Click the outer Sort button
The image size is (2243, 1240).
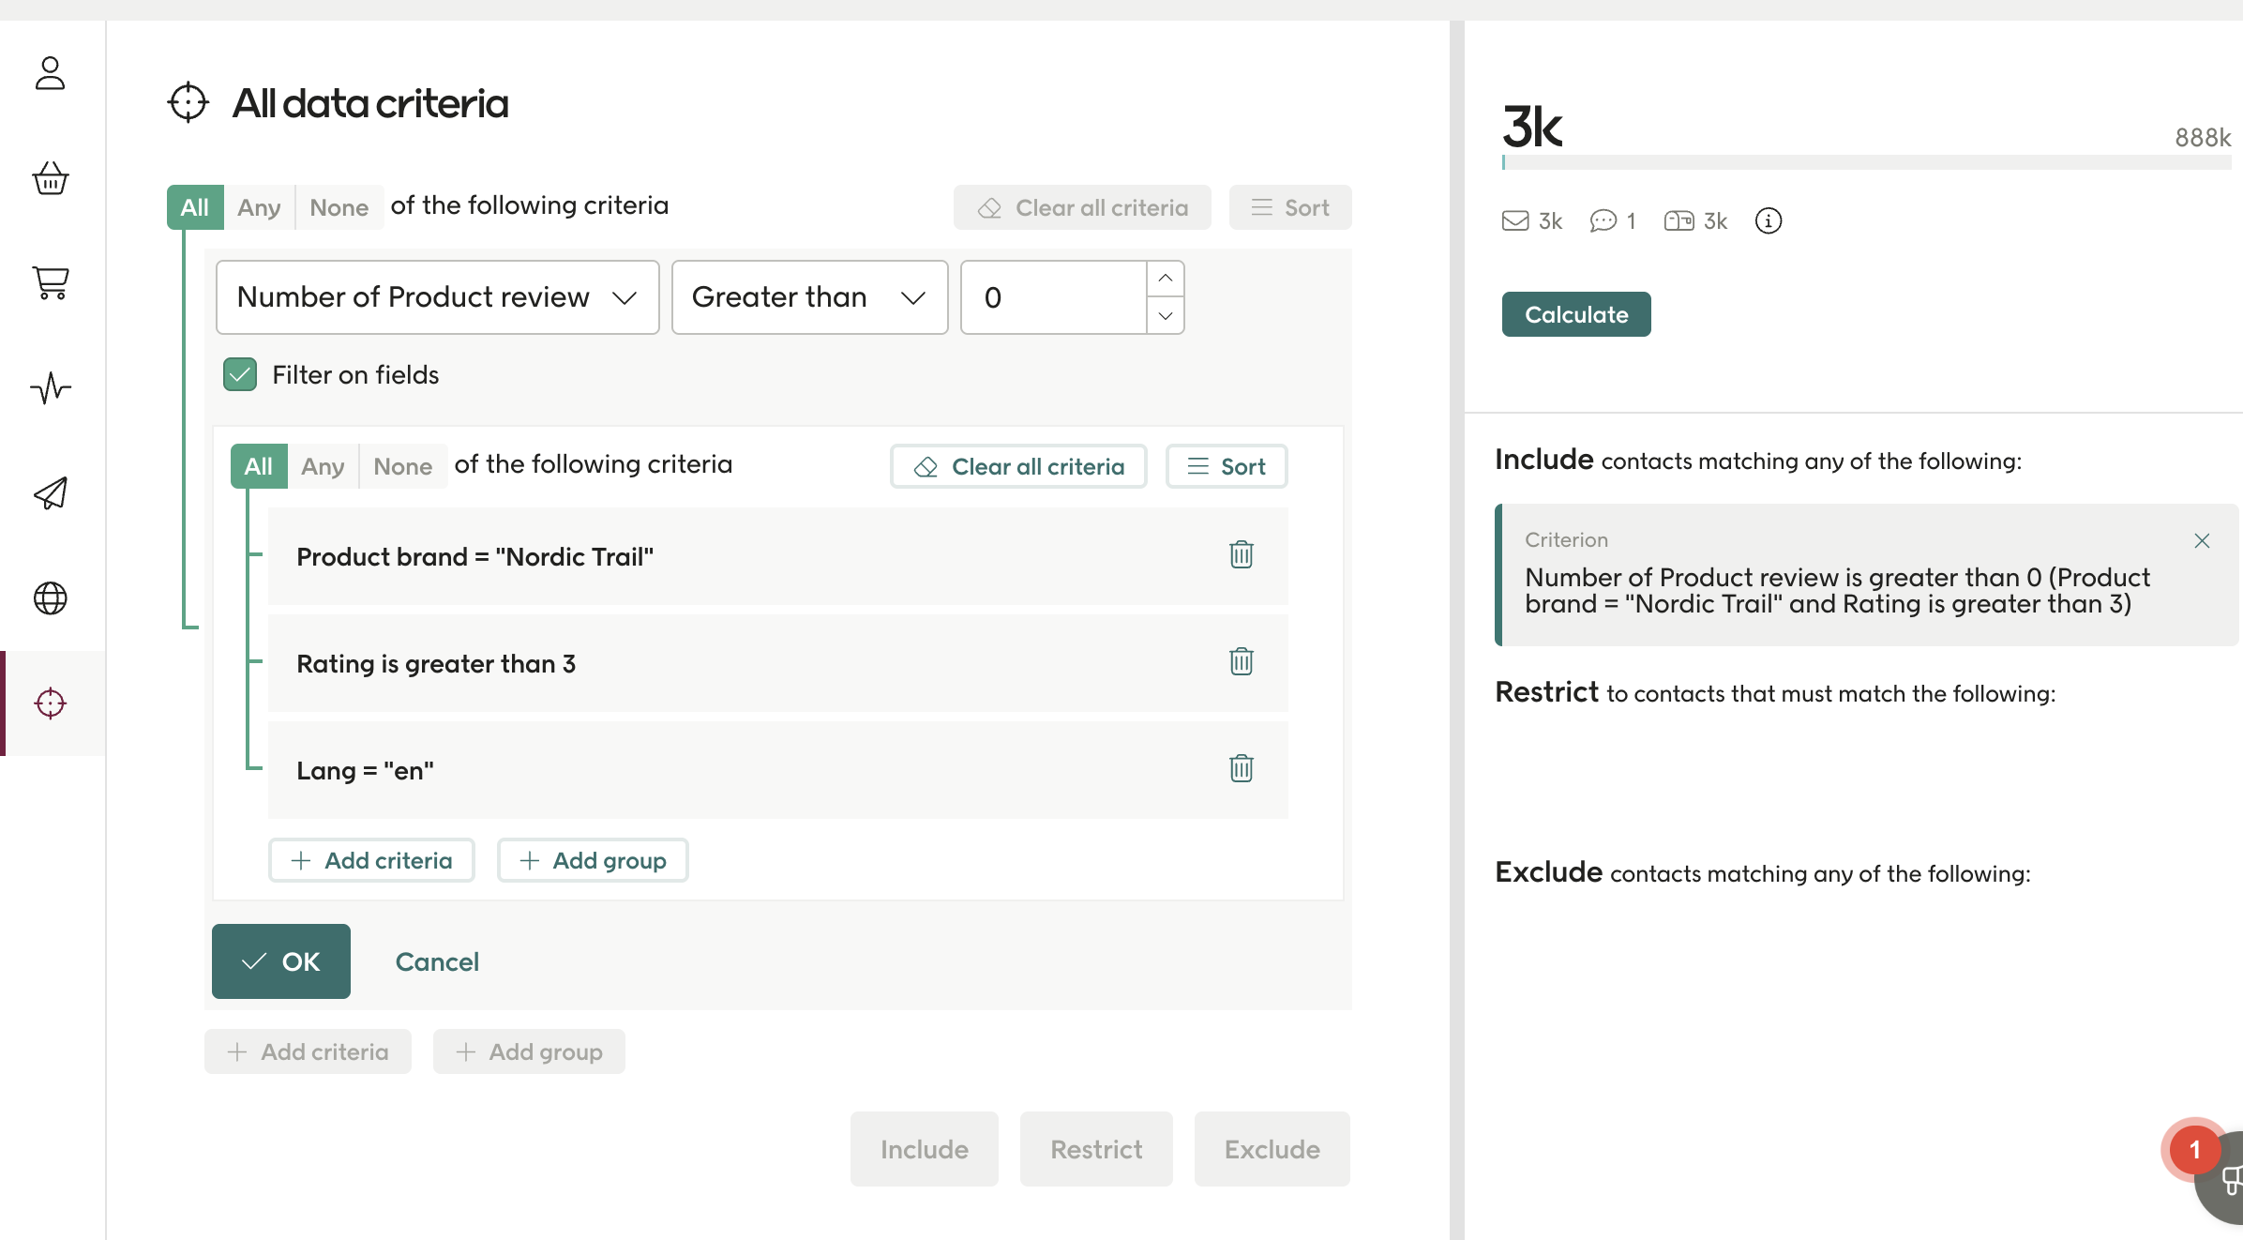tap(1290, 207)
